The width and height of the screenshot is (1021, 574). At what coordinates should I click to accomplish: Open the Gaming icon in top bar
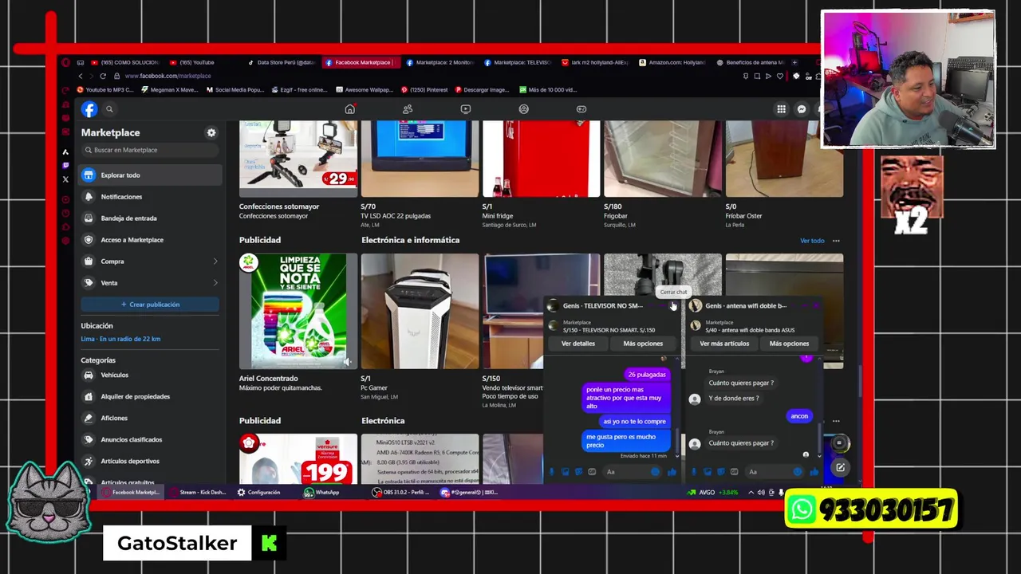pos(581,109)
